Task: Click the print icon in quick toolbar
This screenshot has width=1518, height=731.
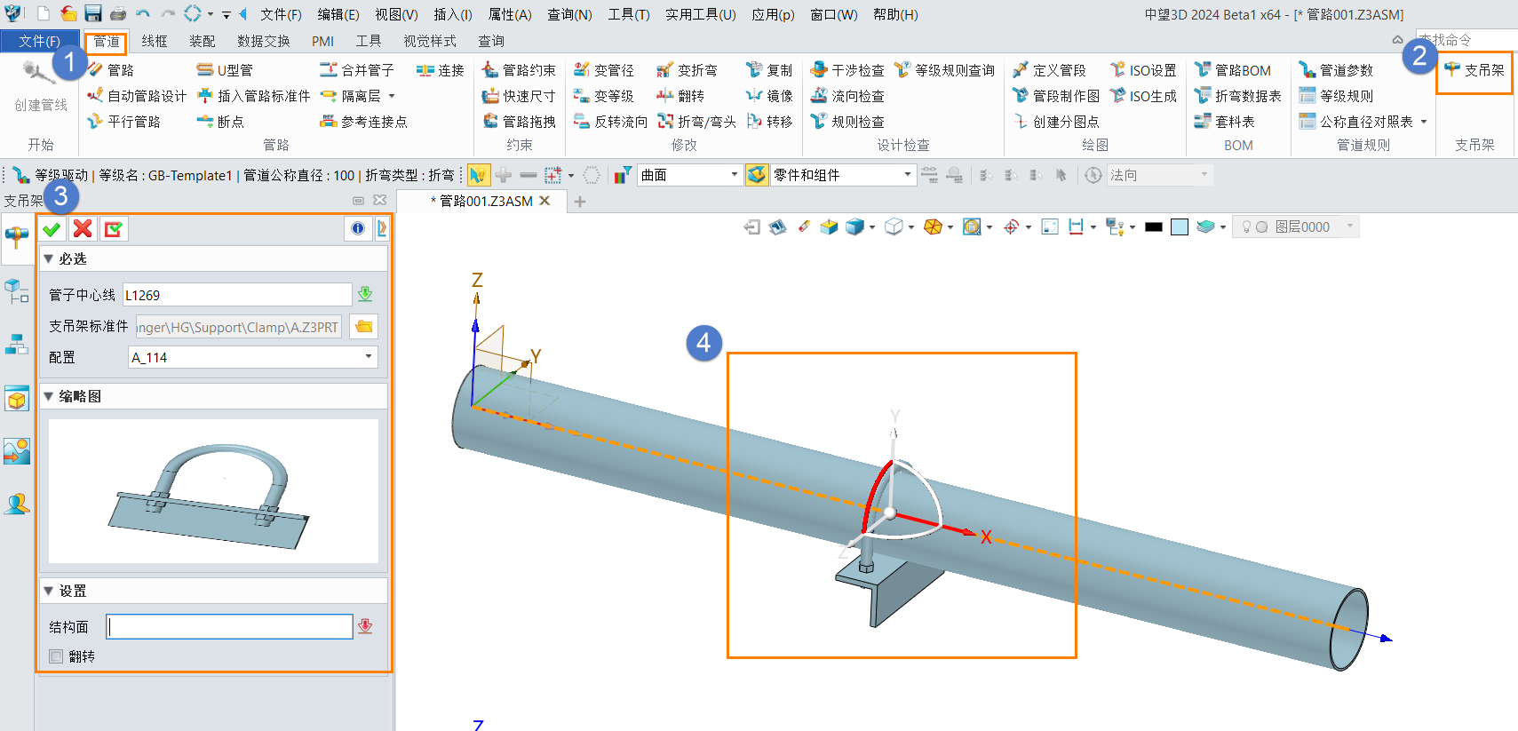Action: tap(117, 13)
